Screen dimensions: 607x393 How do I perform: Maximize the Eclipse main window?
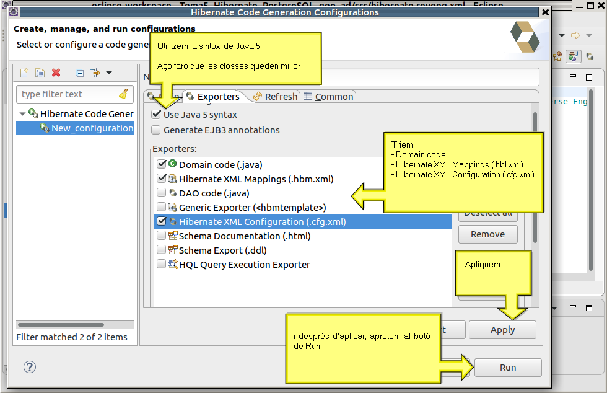pyautogui.click(x=590, y=6)
